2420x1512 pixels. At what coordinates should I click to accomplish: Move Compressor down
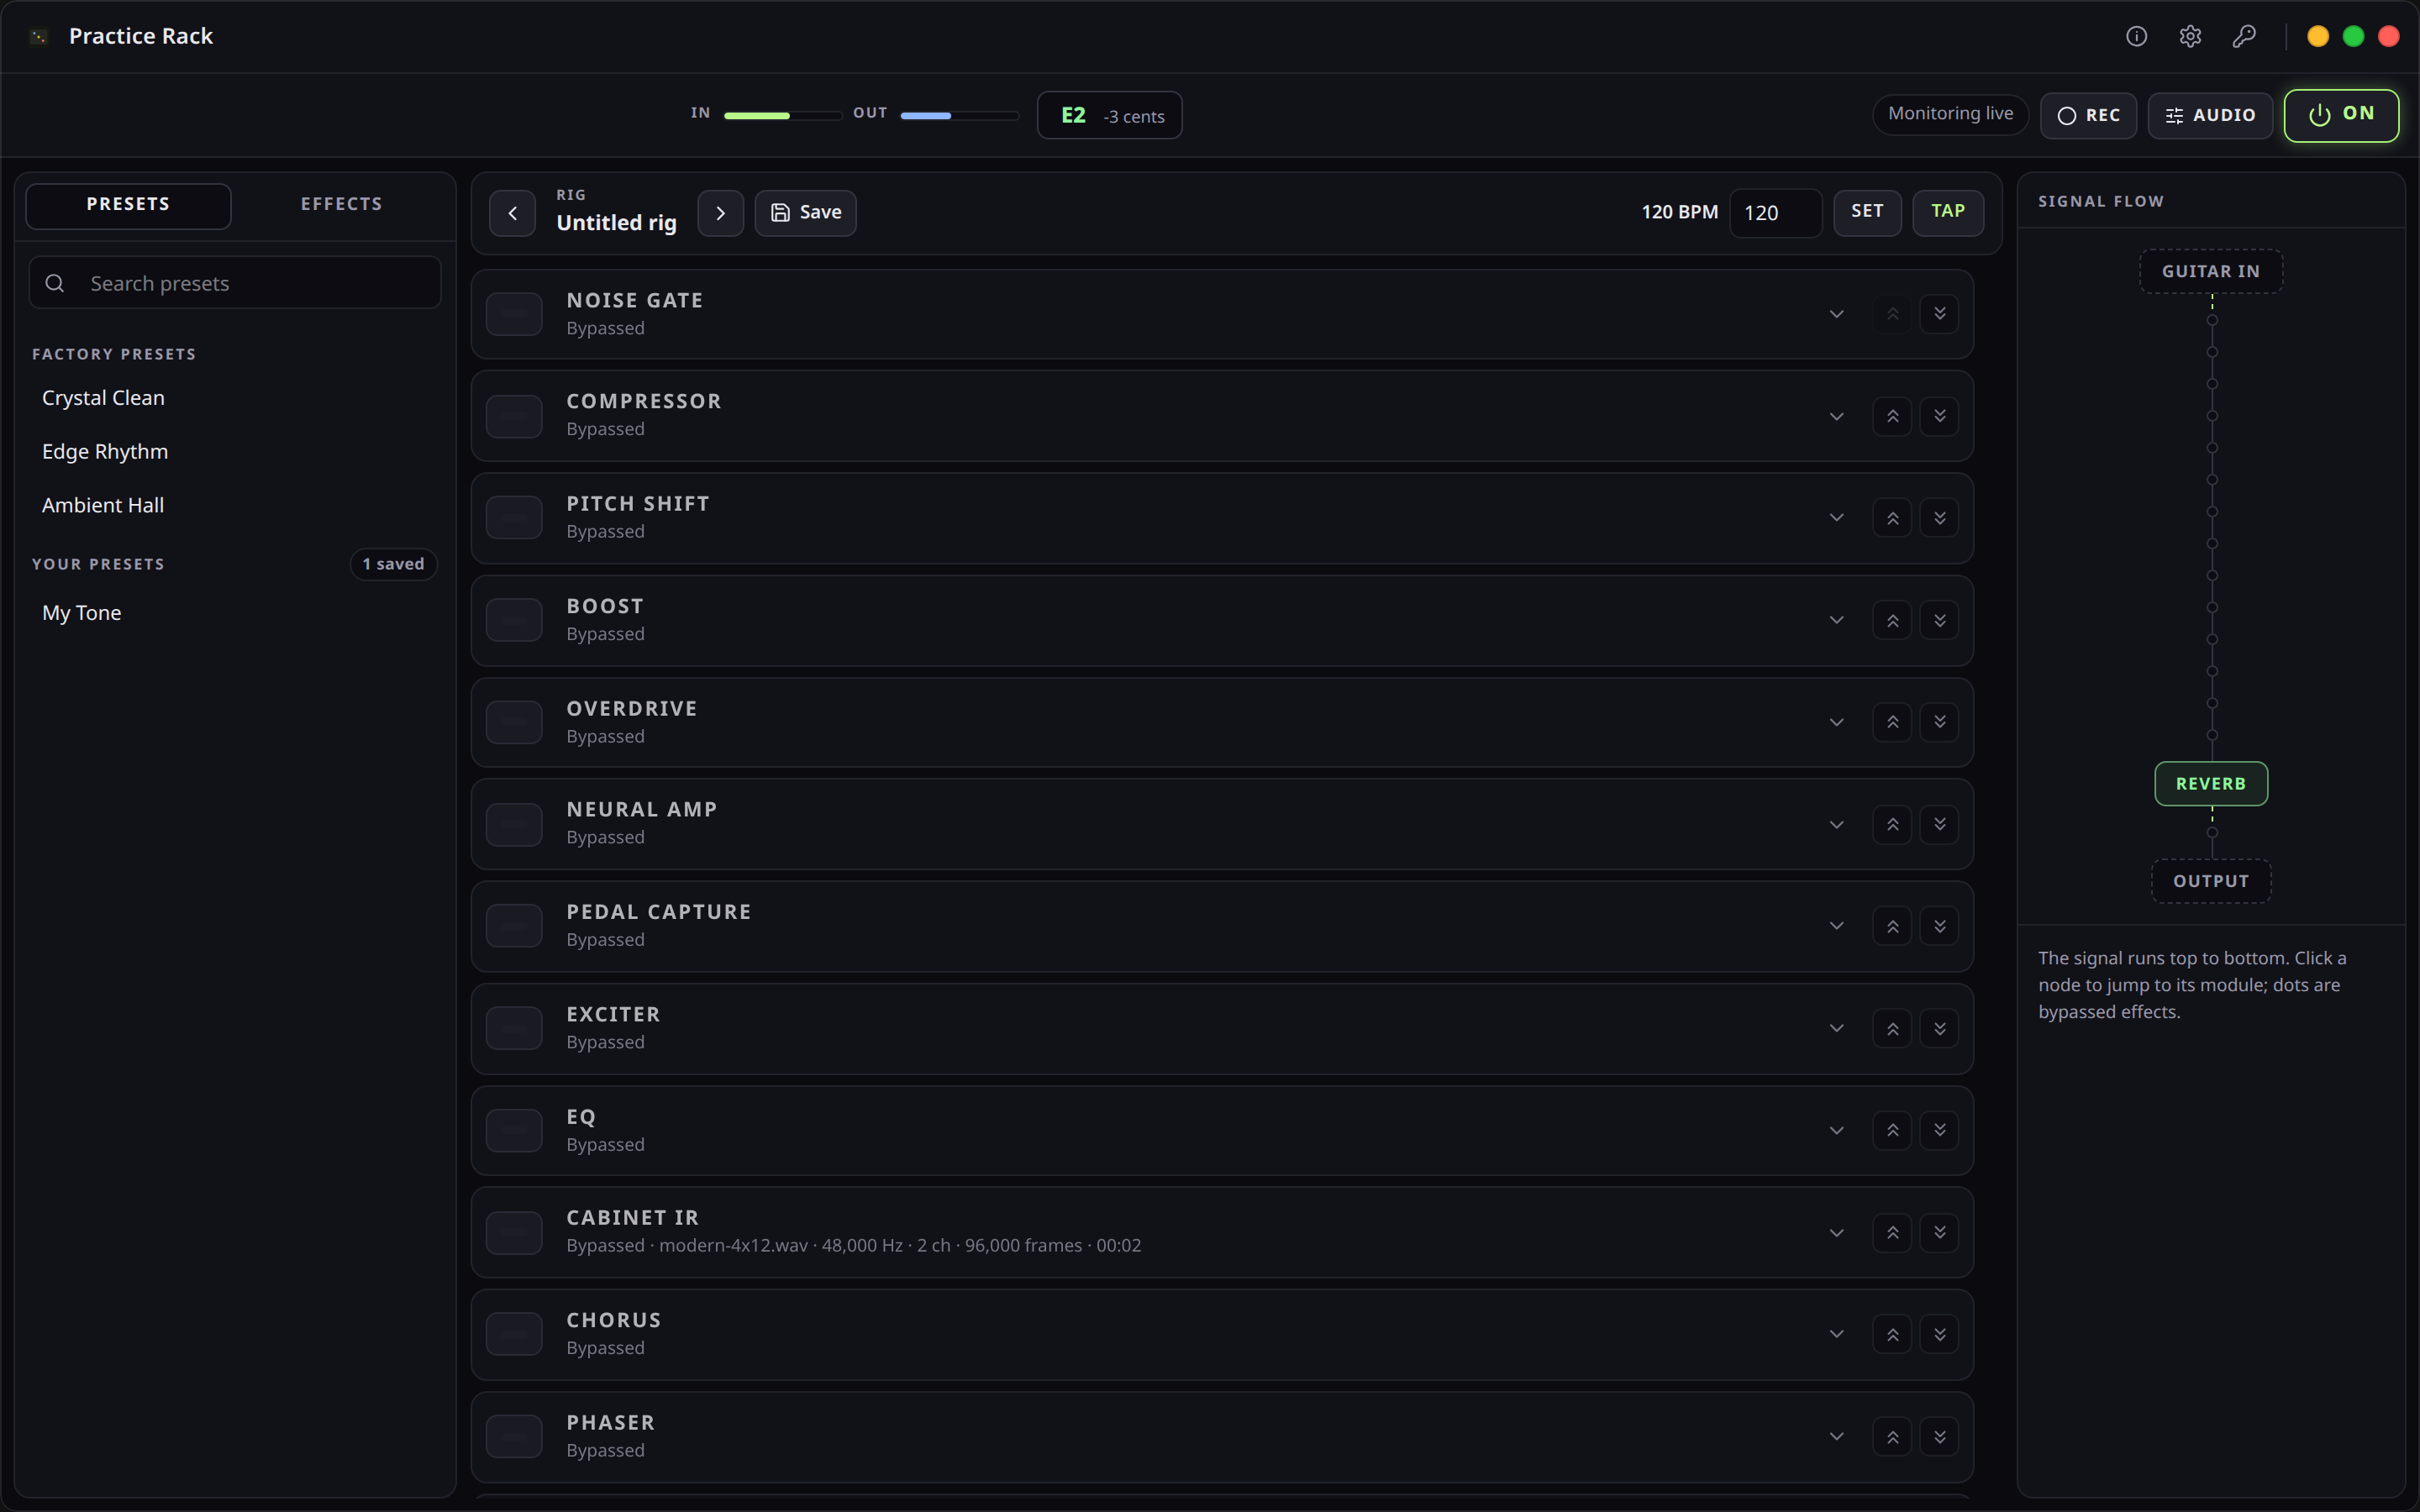[x=1939, y=416]
